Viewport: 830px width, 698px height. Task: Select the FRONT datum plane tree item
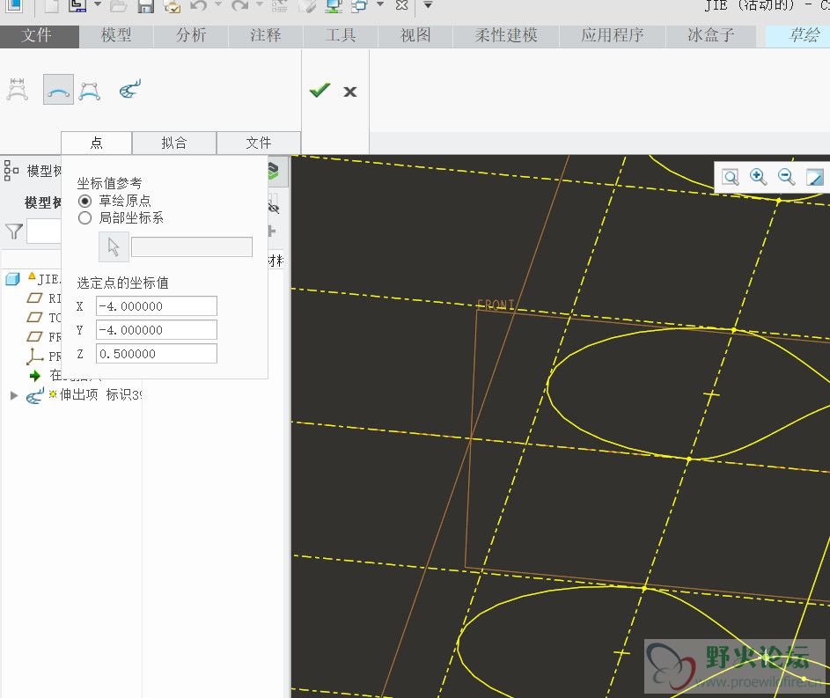click(44, 336)
